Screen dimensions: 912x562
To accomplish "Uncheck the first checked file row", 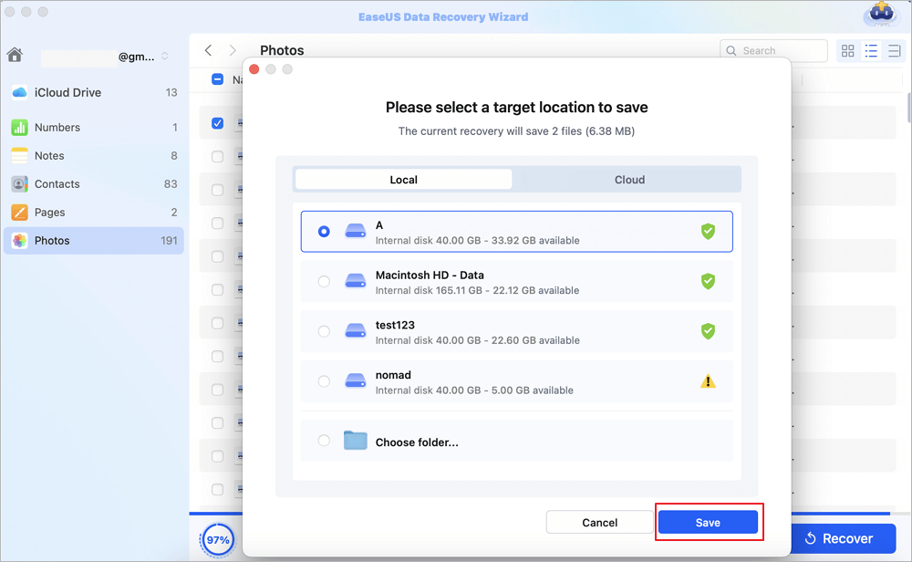I will (x=218, y=123).
